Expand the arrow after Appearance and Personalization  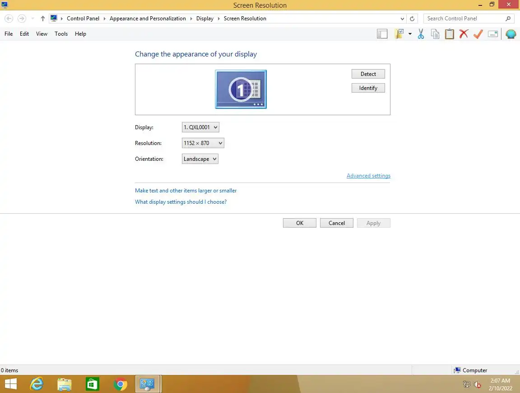tap(191, 19)
